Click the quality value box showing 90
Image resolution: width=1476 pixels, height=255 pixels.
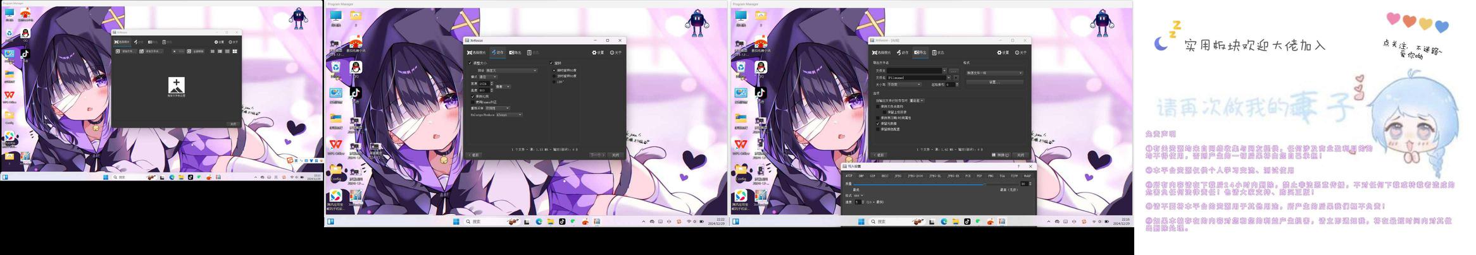(x=1024, y=184)
